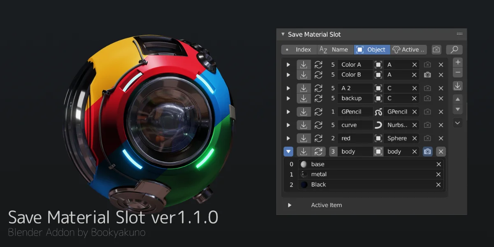The height and width of the screenshot is (247, 494).
Task: Click the camera-with-x filter icon beside the search
Action: [436, 49]
